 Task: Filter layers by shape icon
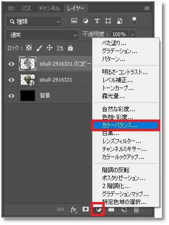(x=108, y=21)
